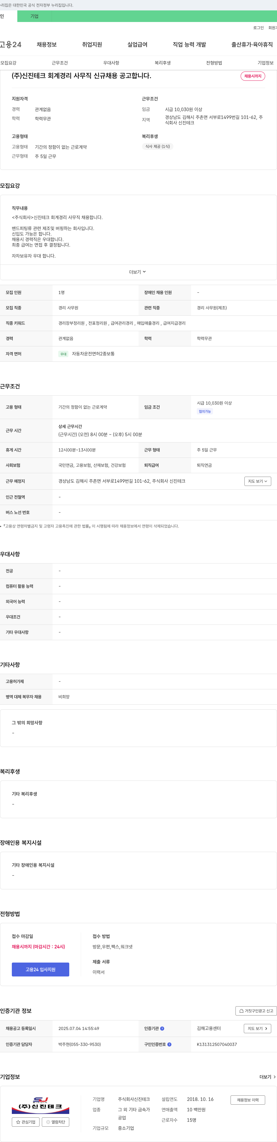Jump to the 모집요강 section tab
277x1142 pixels.
(x=8, y=63)
